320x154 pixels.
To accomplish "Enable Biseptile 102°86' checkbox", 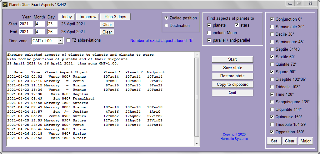I will click(x=272, y=80).
